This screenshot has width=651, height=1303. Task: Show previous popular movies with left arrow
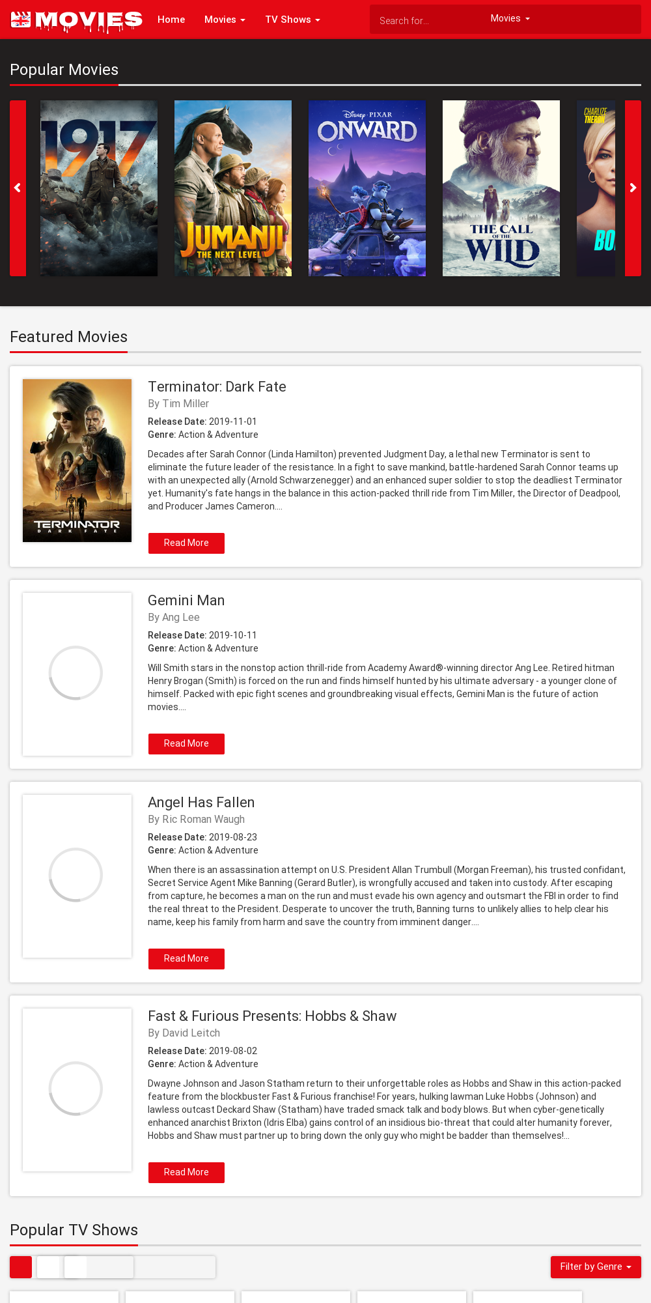coord(18,188)
